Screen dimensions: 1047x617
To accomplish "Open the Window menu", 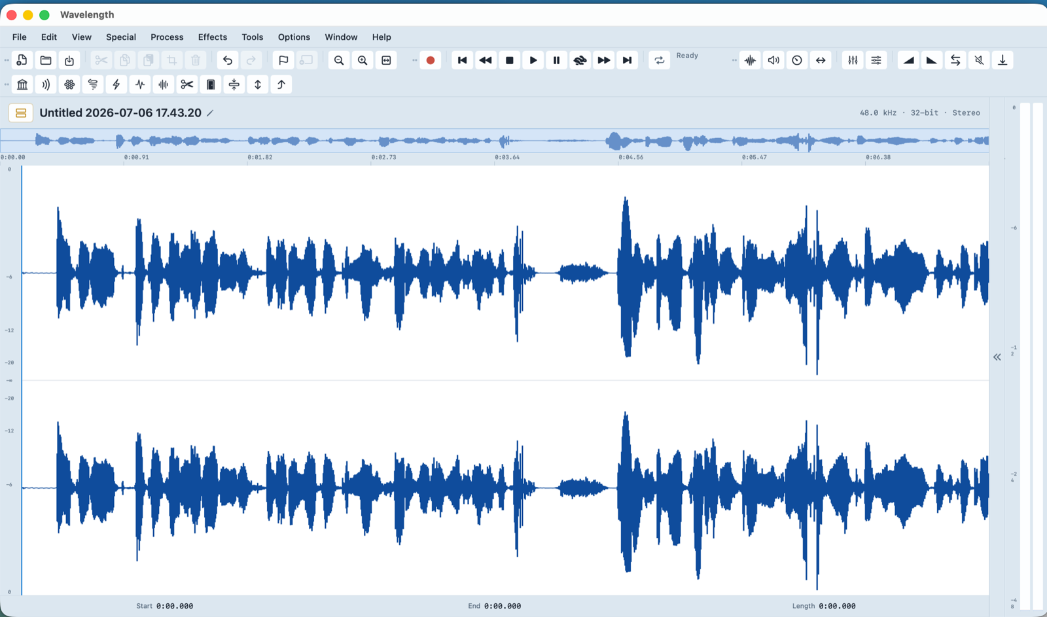I will (x=341, y=37).
